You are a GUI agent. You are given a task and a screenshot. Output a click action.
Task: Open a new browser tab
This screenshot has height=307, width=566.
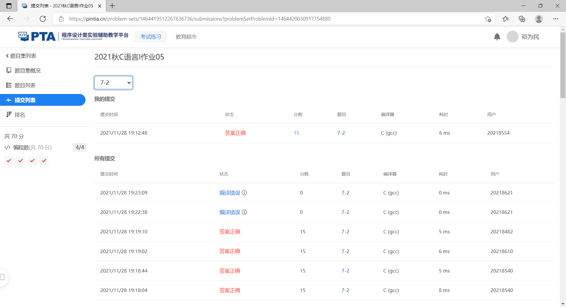112,6
